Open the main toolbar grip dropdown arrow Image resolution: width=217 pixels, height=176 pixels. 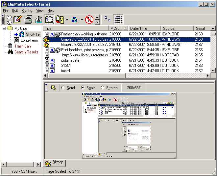pyautogui.click(x=3, y=16)
